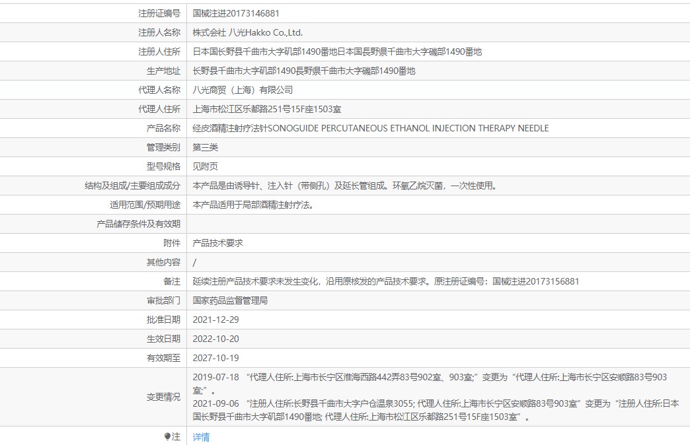The image size is (690, 445).
Task: Click the 产品储存条件及有效期 label
Action: (139, 224)
